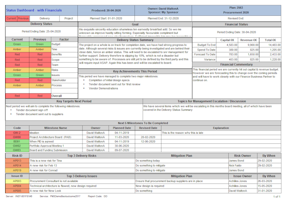Open issue ID AP005

[x=17, y=191]
